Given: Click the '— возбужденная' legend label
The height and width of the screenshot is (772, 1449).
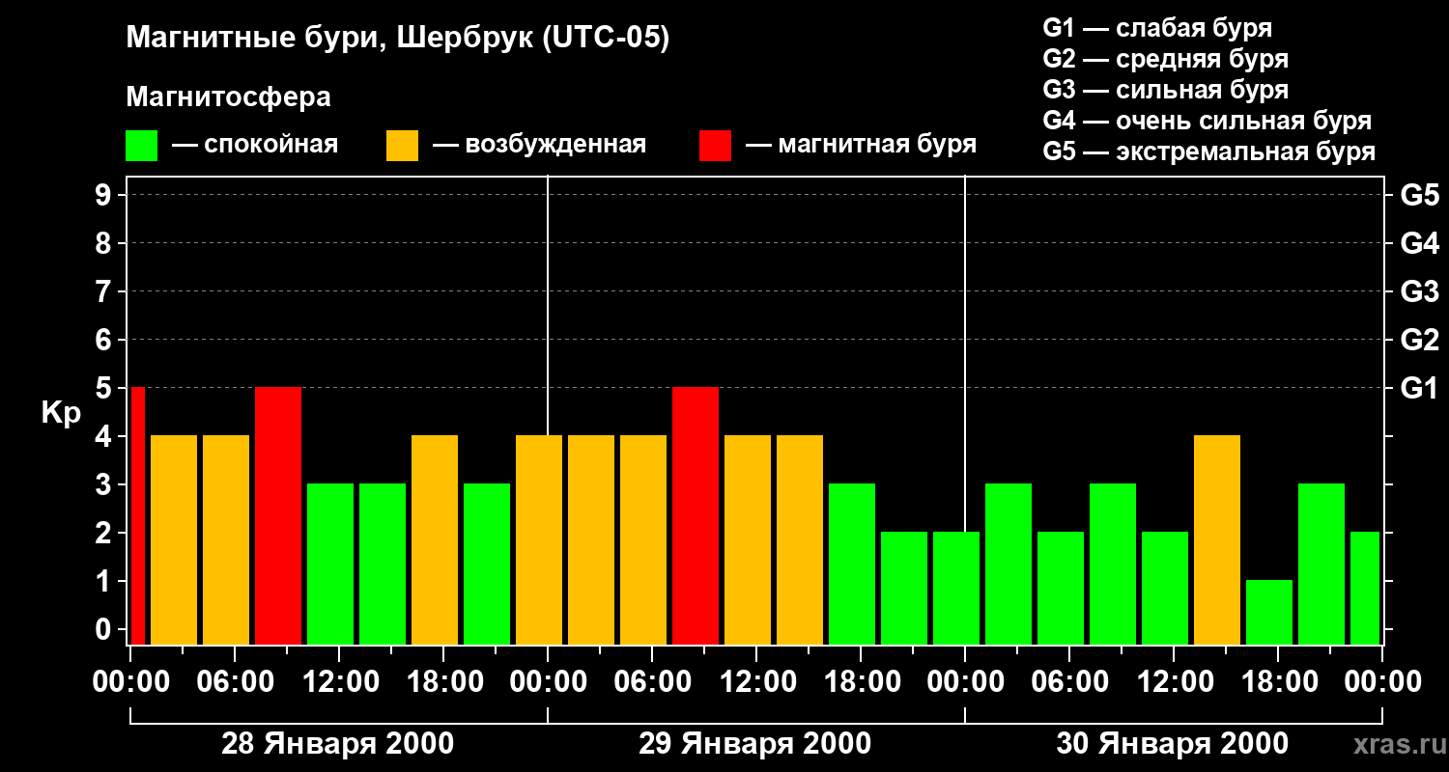Looking at the screenshot, I should [x=539, y=146].
